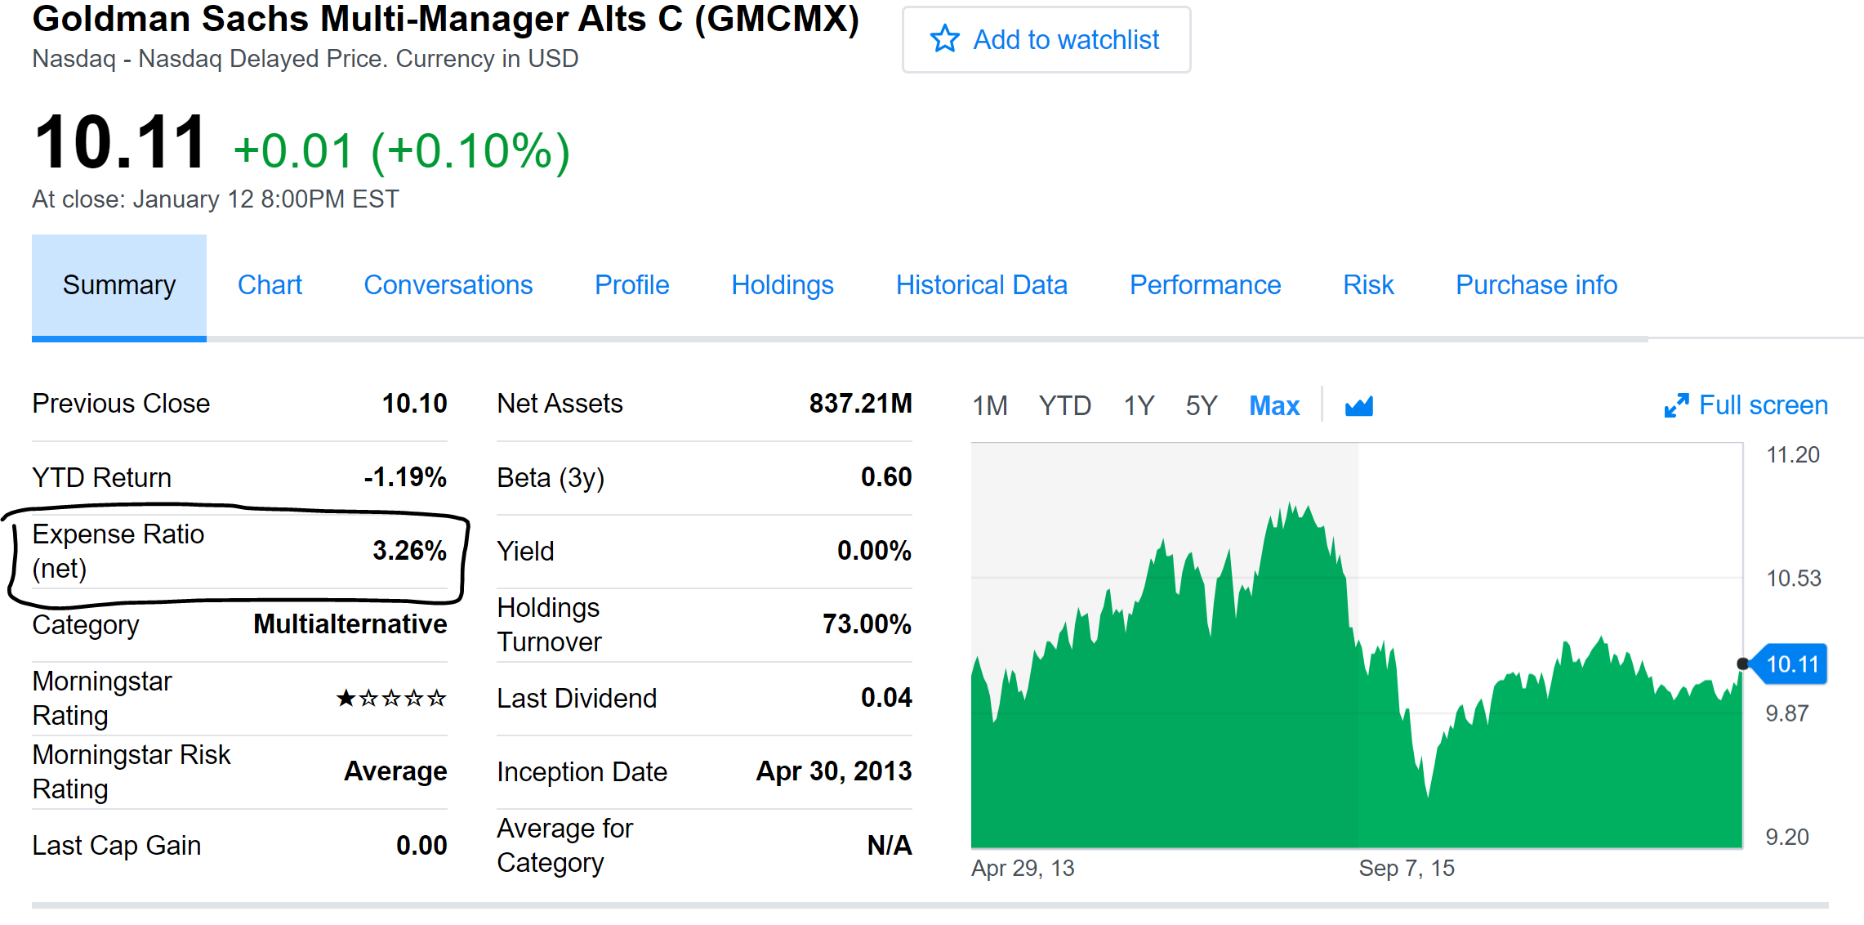Viewport: 1864px width, 925px height.
Task: Click the Previous Close value 10.10
Action: tap(414, 404)
